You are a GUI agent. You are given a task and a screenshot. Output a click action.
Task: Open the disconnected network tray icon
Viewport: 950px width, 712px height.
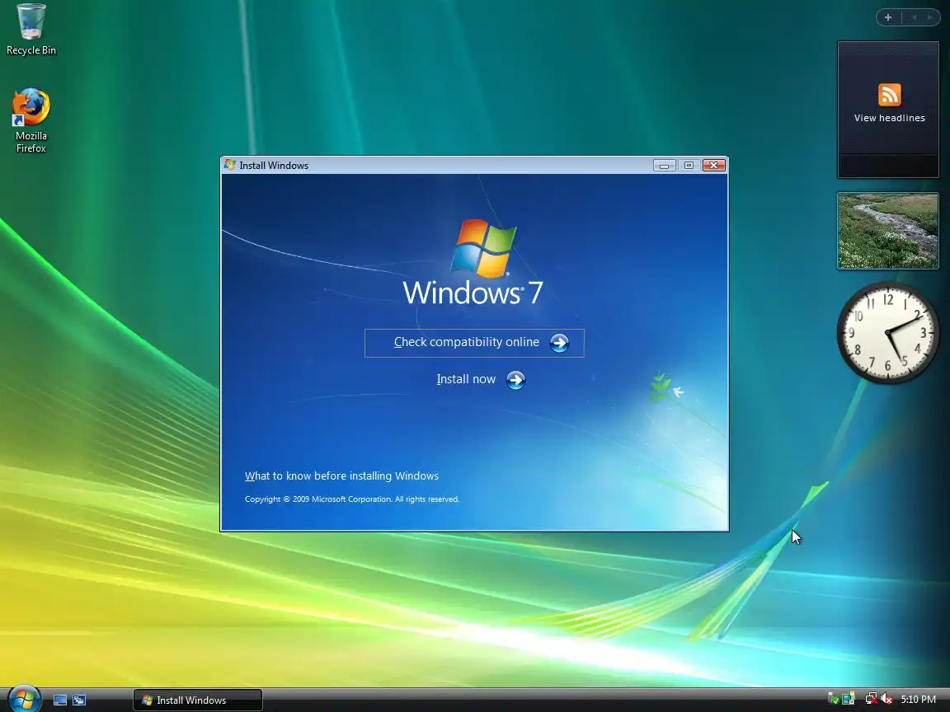point(871,700)
